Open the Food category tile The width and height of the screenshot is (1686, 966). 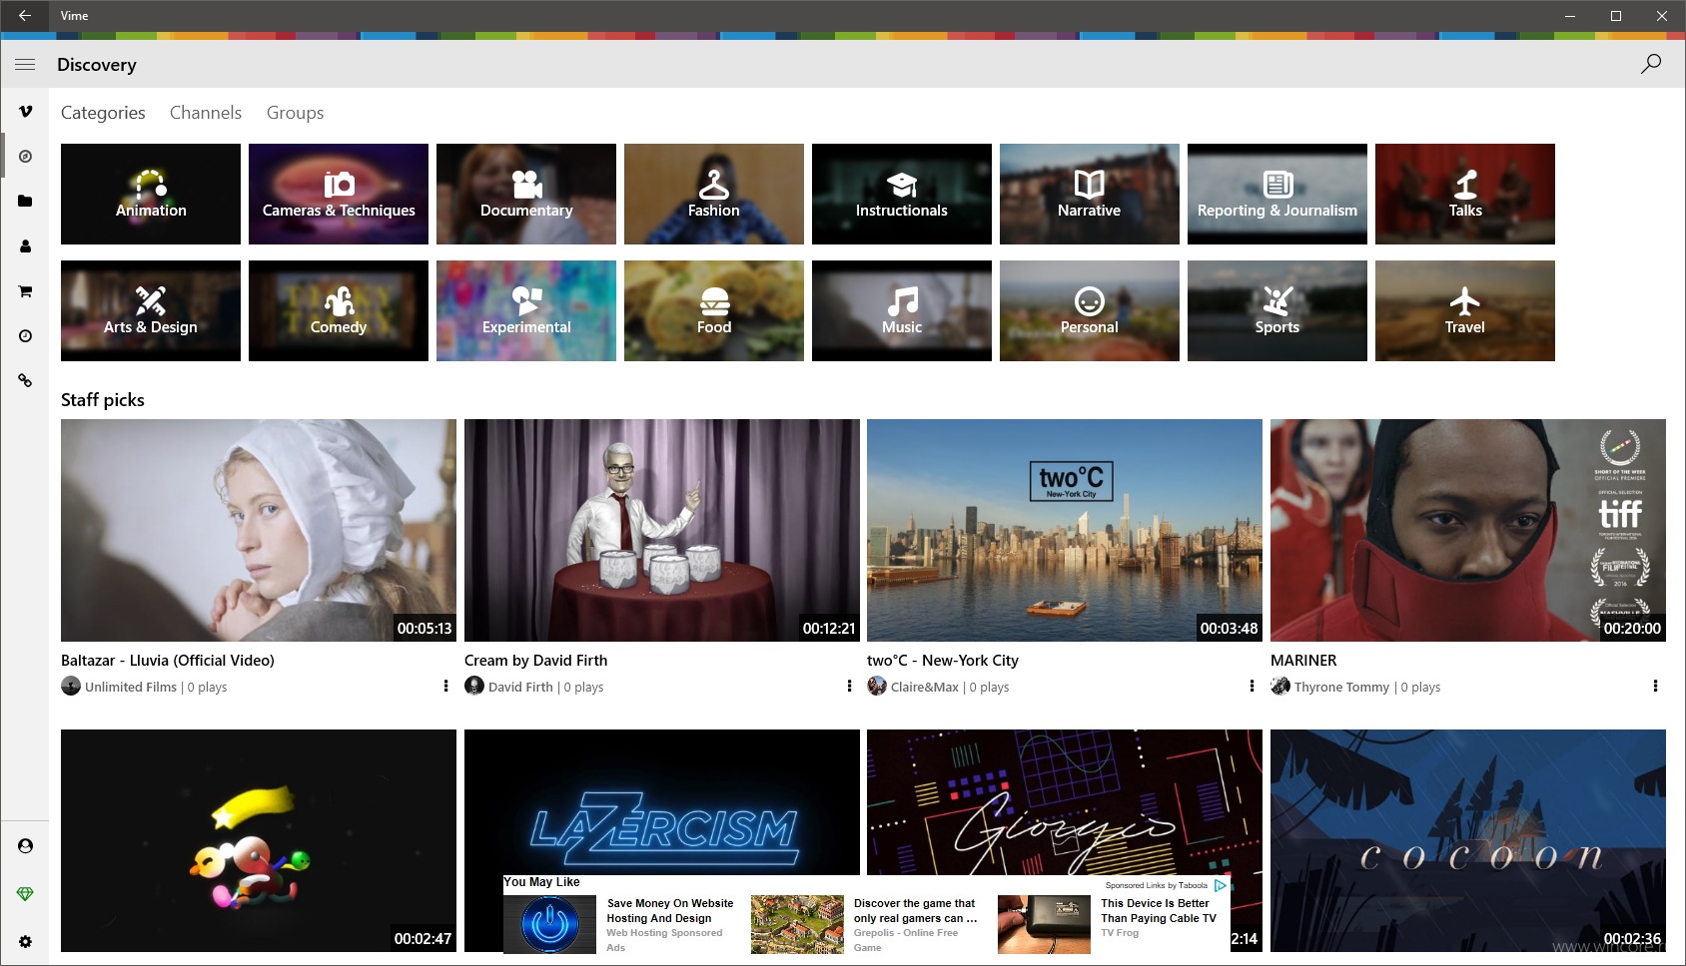[x=714, y=310]
